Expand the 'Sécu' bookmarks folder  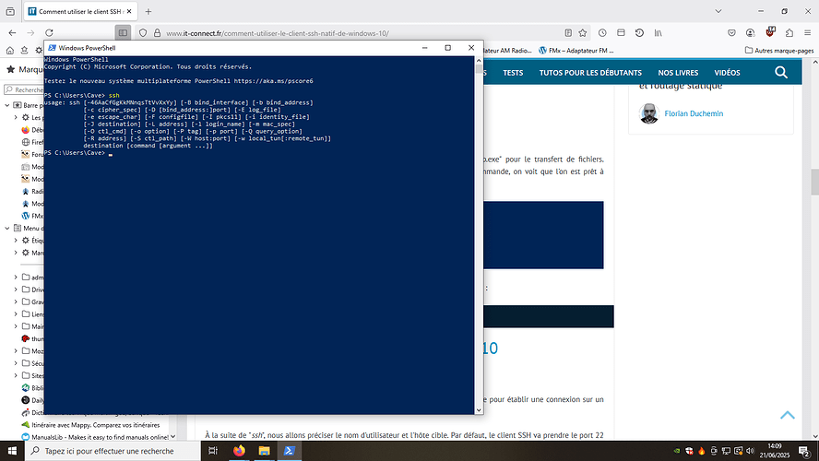tap(16, 363)
